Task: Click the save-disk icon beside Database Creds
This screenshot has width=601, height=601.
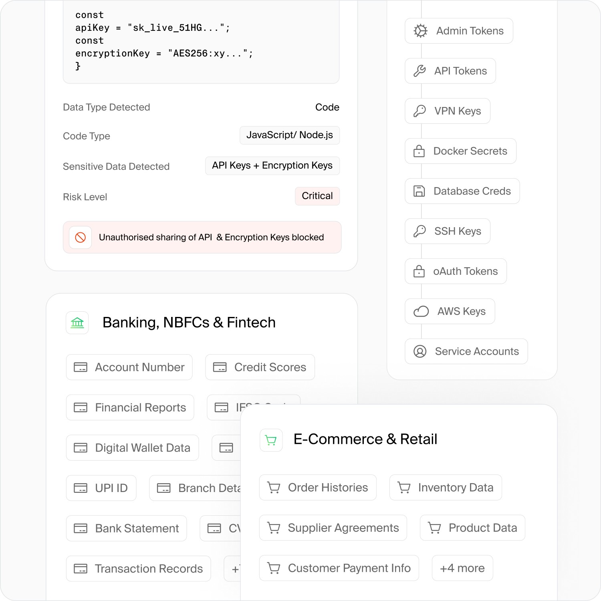Action: pos(419,191)
